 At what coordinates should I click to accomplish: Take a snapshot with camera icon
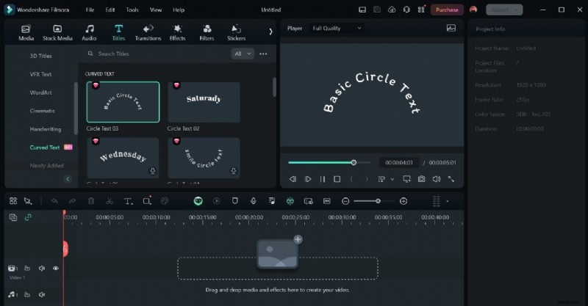(421, 179)
